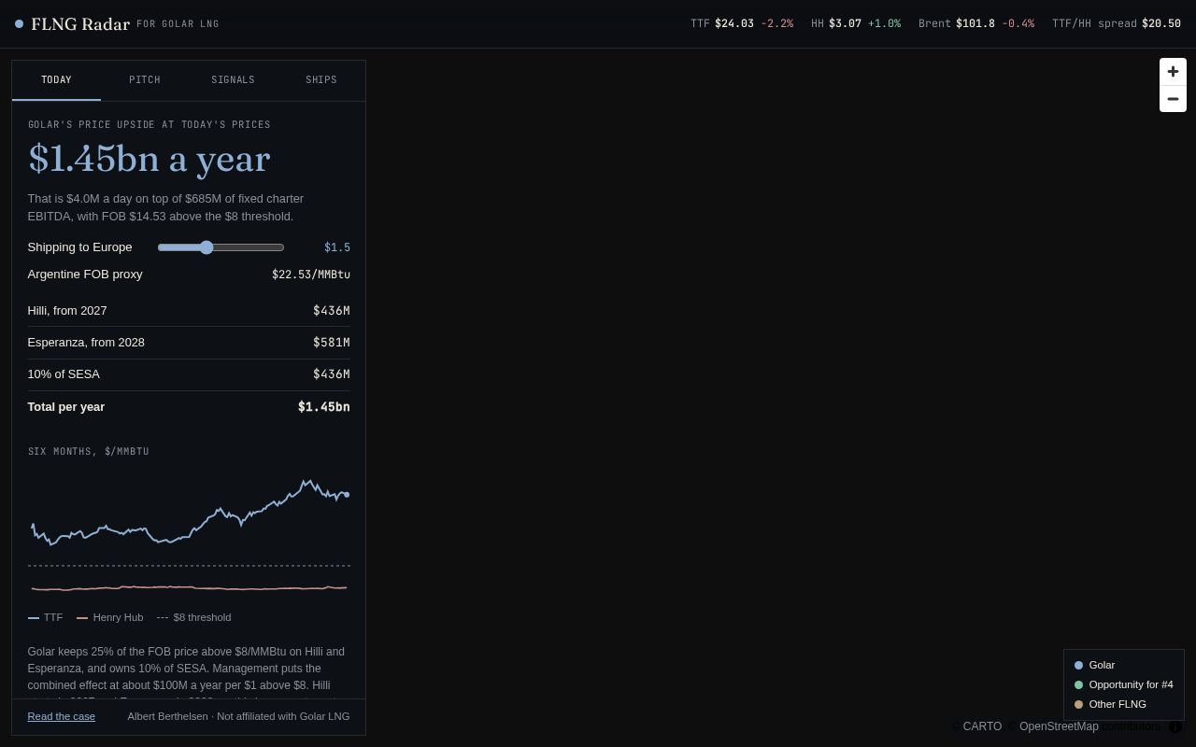Click the Esperanza amount $581M
The image size is (1196, 747).
(332, 343)
